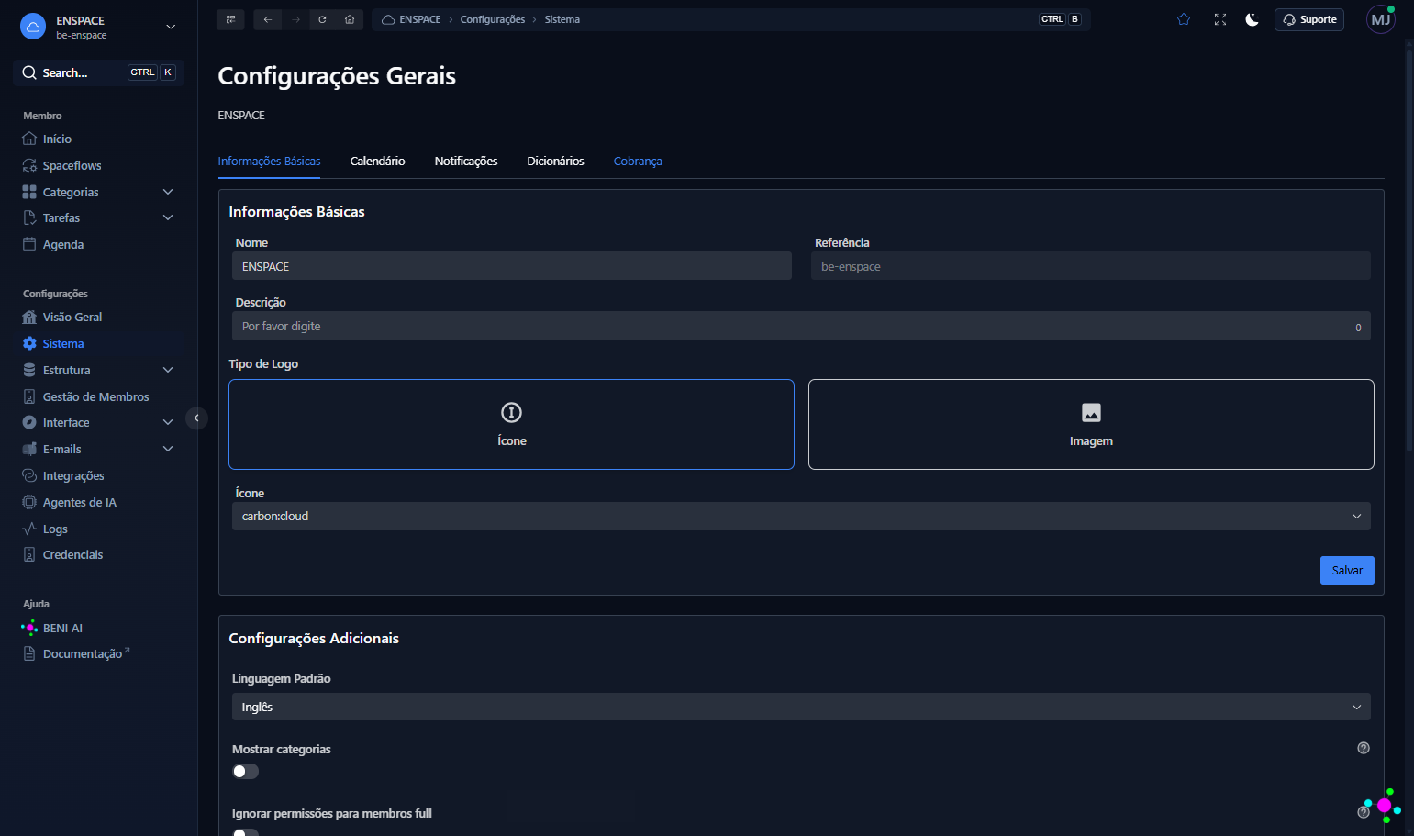This screenshot has width=1414, height=836.
Task: Open the floating BENI AI bubble
Action: point(1384,806)
